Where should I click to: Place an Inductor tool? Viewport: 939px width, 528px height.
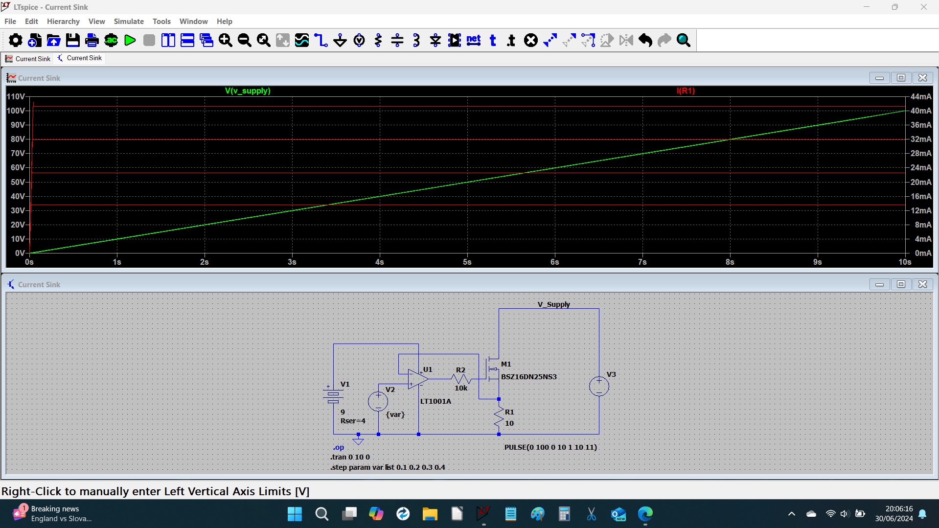tap(416, 40)
